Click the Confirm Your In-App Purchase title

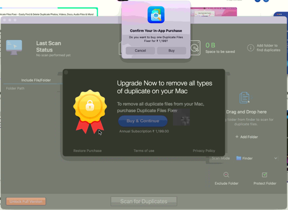pyautogui.click(x=156, y=30)
